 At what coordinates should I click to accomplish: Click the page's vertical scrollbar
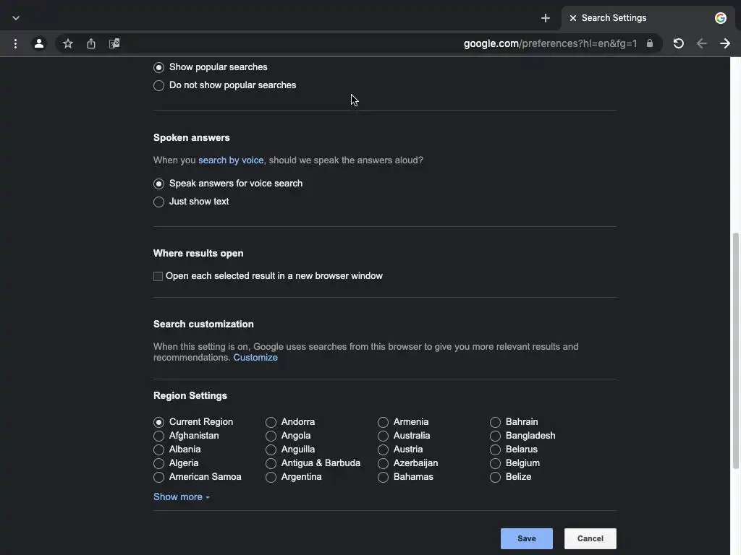click(x=736, y=347)
